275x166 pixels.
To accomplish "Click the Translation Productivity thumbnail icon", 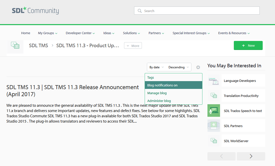I will [x=214, y=96].
